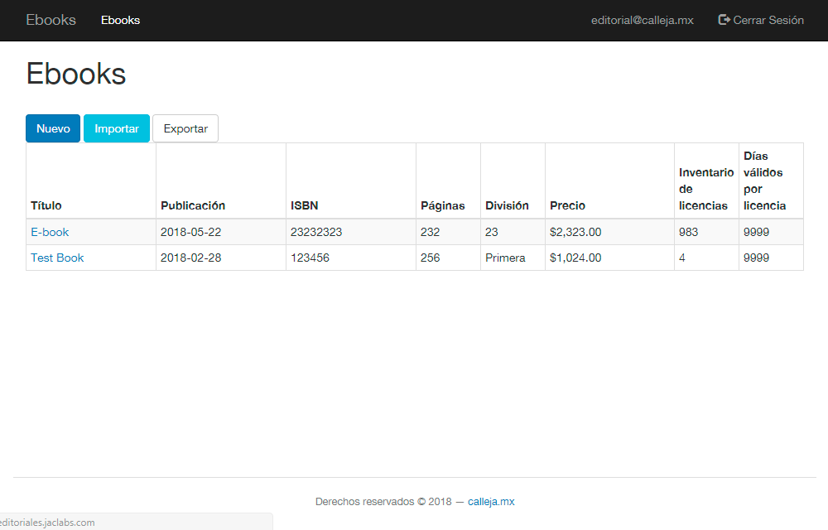Click the $1,024.00 price cell

tap(575, 258)
